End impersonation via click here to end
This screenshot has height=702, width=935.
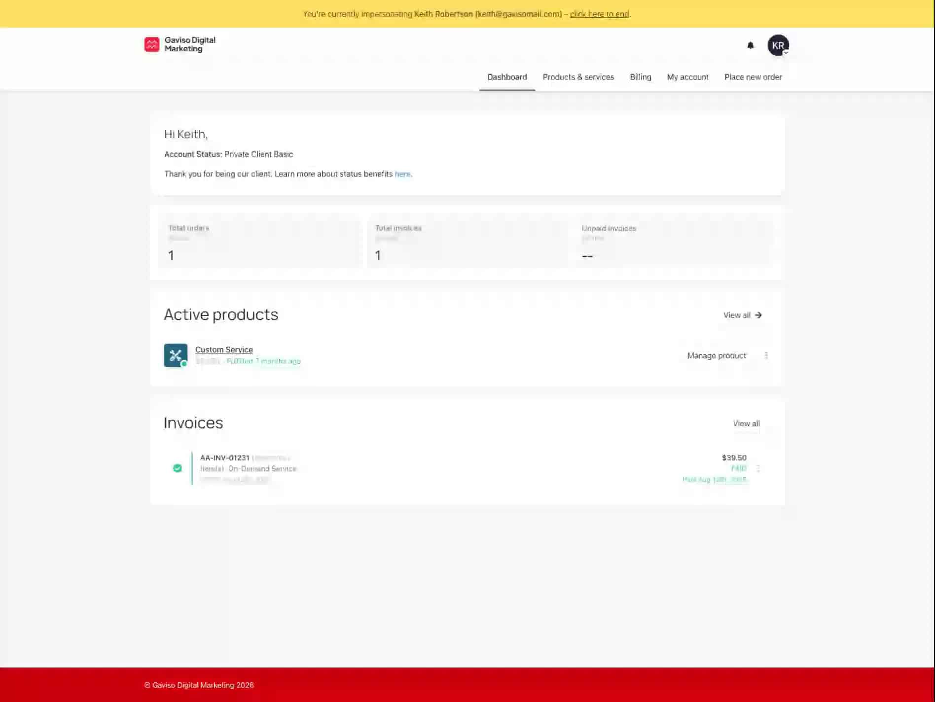coord(599,14)
